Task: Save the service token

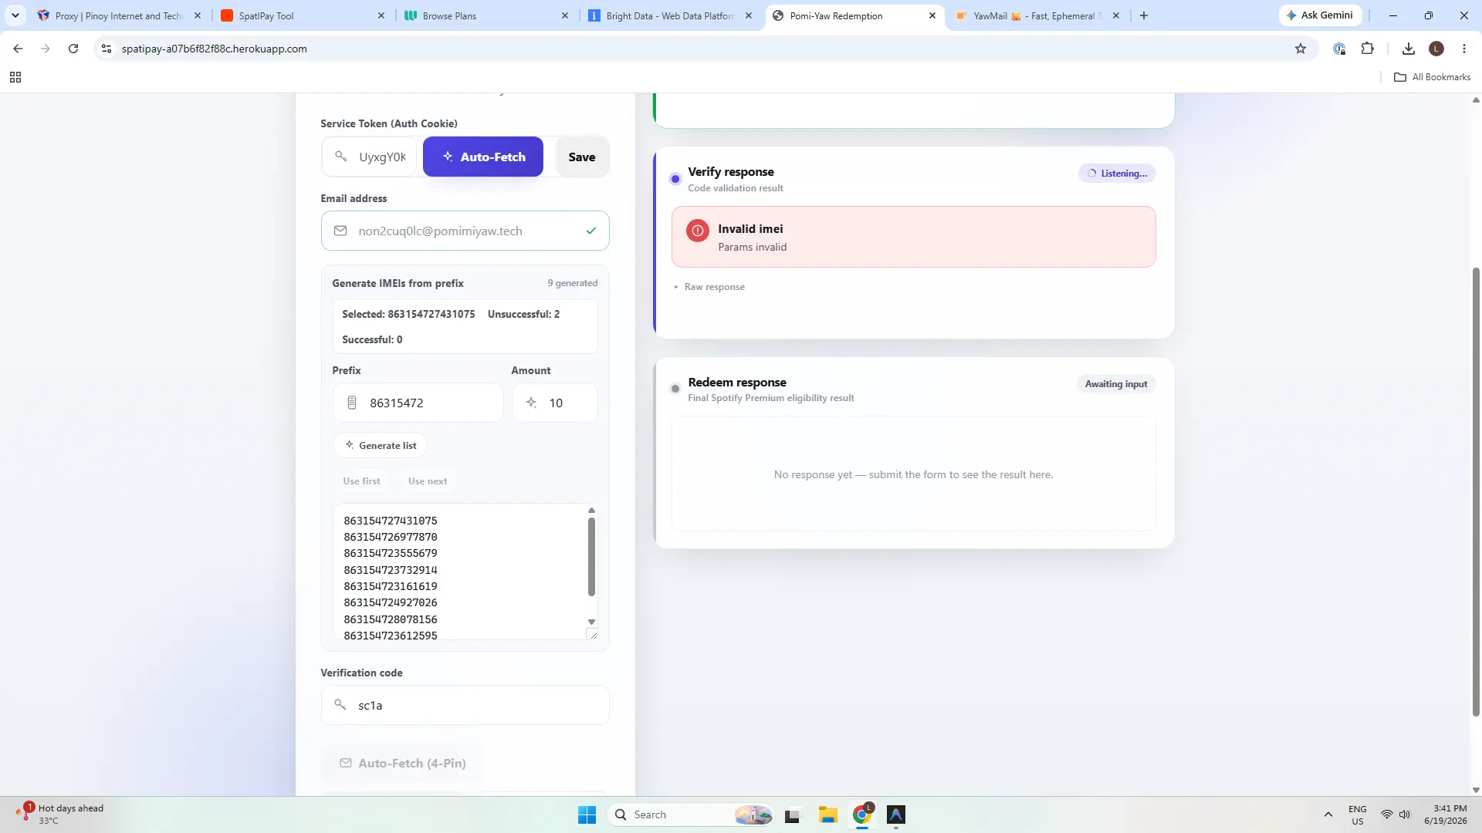Action: click(582, 157)
